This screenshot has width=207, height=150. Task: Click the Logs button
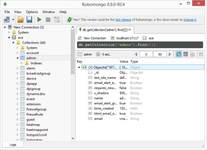pyautogui.click(x=13, y=145)
